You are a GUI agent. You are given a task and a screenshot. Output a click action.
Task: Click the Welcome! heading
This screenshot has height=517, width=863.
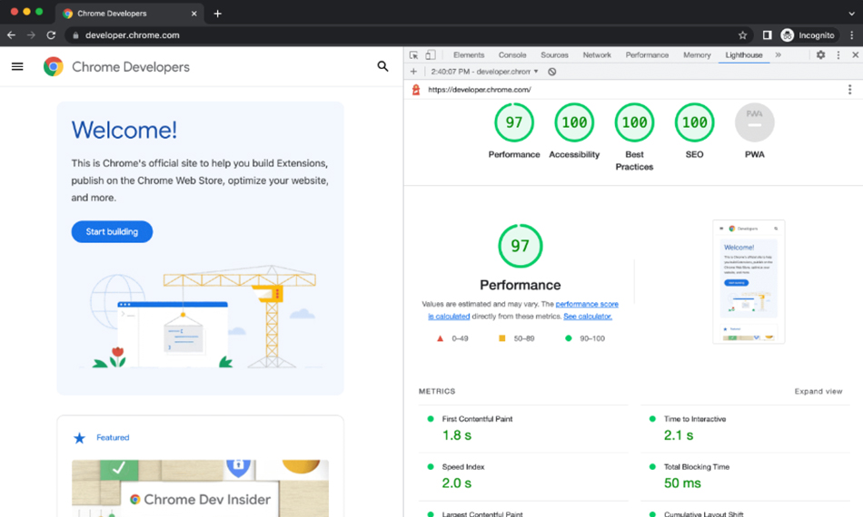coord(124,131)
